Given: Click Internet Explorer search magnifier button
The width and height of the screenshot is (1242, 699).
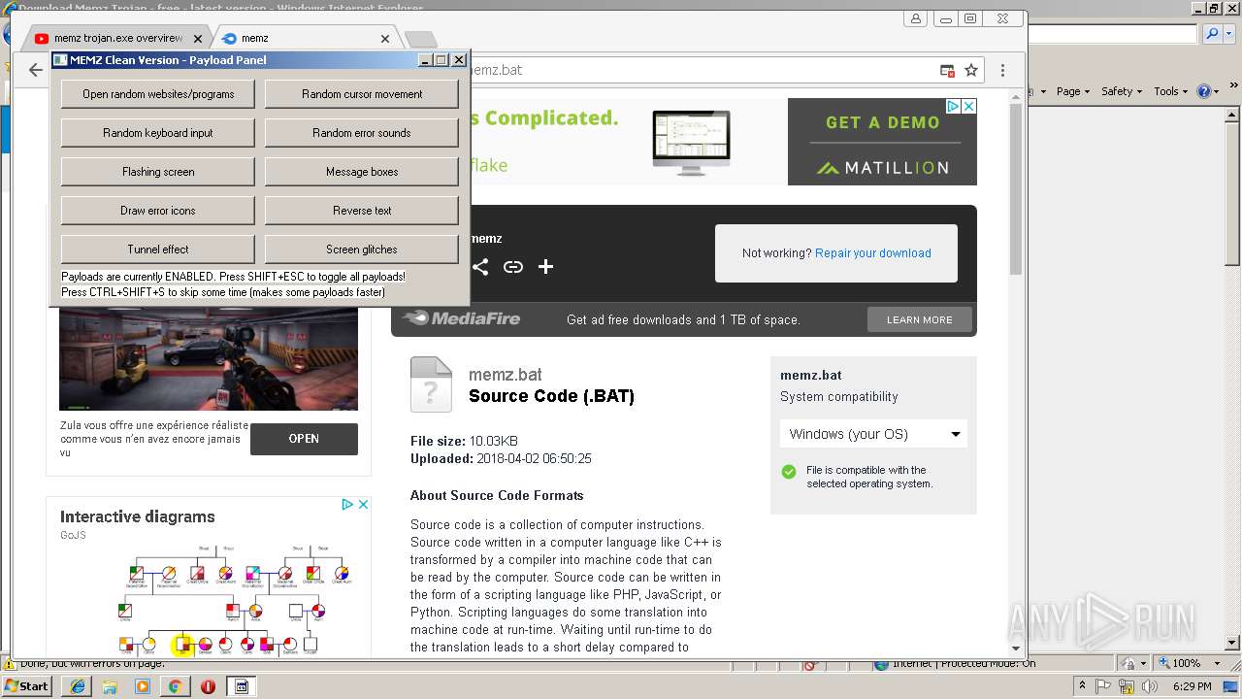Looking at the screenshot, I should 1212,34.
